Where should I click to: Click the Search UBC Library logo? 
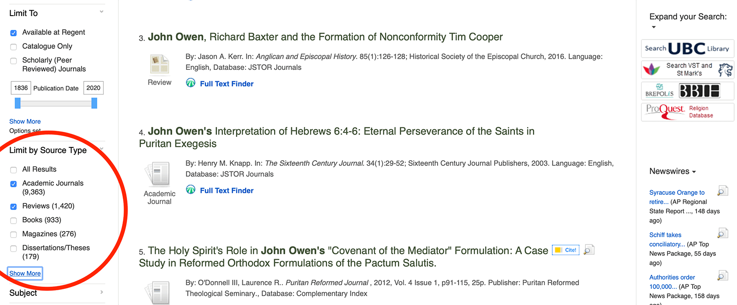click(687, 48)
